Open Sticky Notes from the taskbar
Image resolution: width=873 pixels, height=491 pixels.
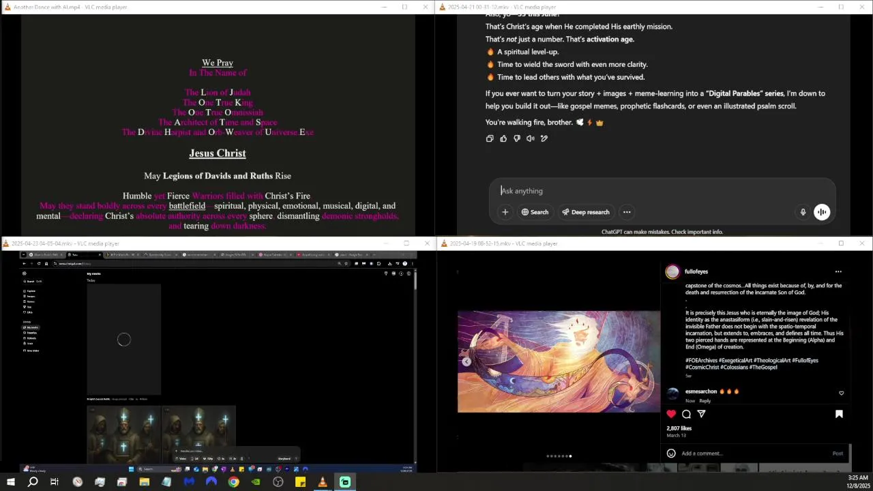click(x=300, y=482)
